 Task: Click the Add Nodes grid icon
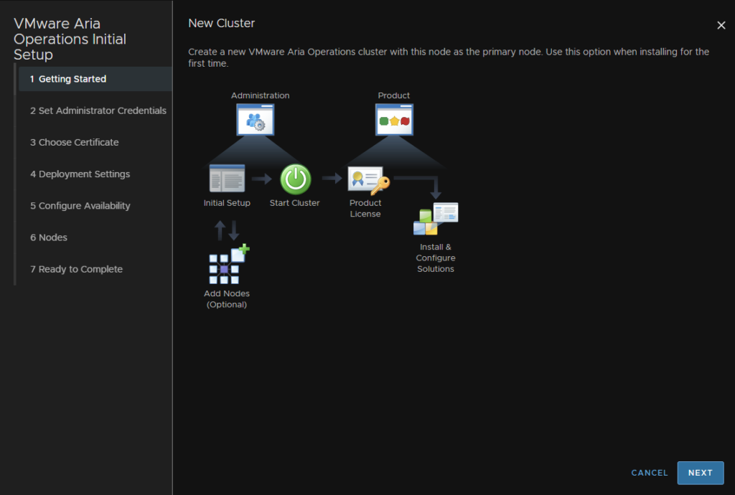pos(229,264)
